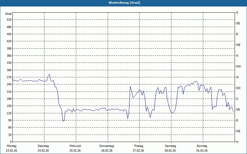247x154 pixels.
Task: Click the '300' left axis value
Action: [9, 70]
